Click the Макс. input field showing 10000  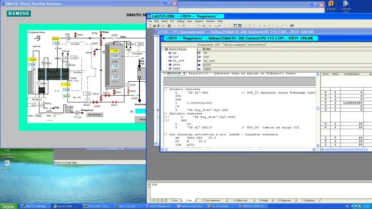(x=40, y=116)
